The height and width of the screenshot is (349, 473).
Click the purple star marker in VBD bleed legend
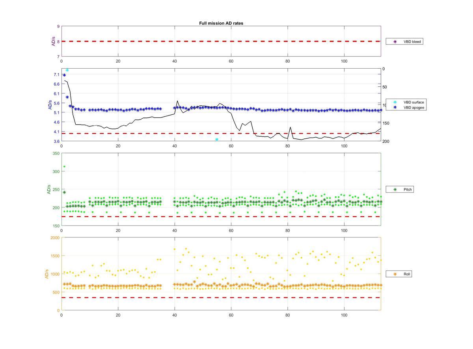[395, 41]
